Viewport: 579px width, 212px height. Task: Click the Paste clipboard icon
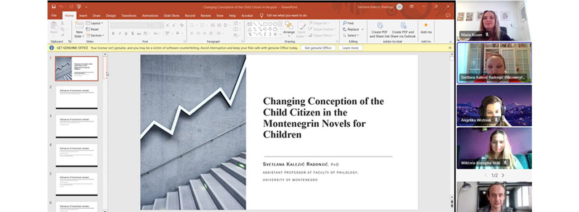[54, 26]
